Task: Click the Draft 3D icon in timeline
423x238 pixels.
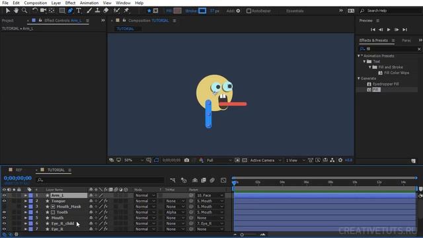Action: click(x=184, y=180)
